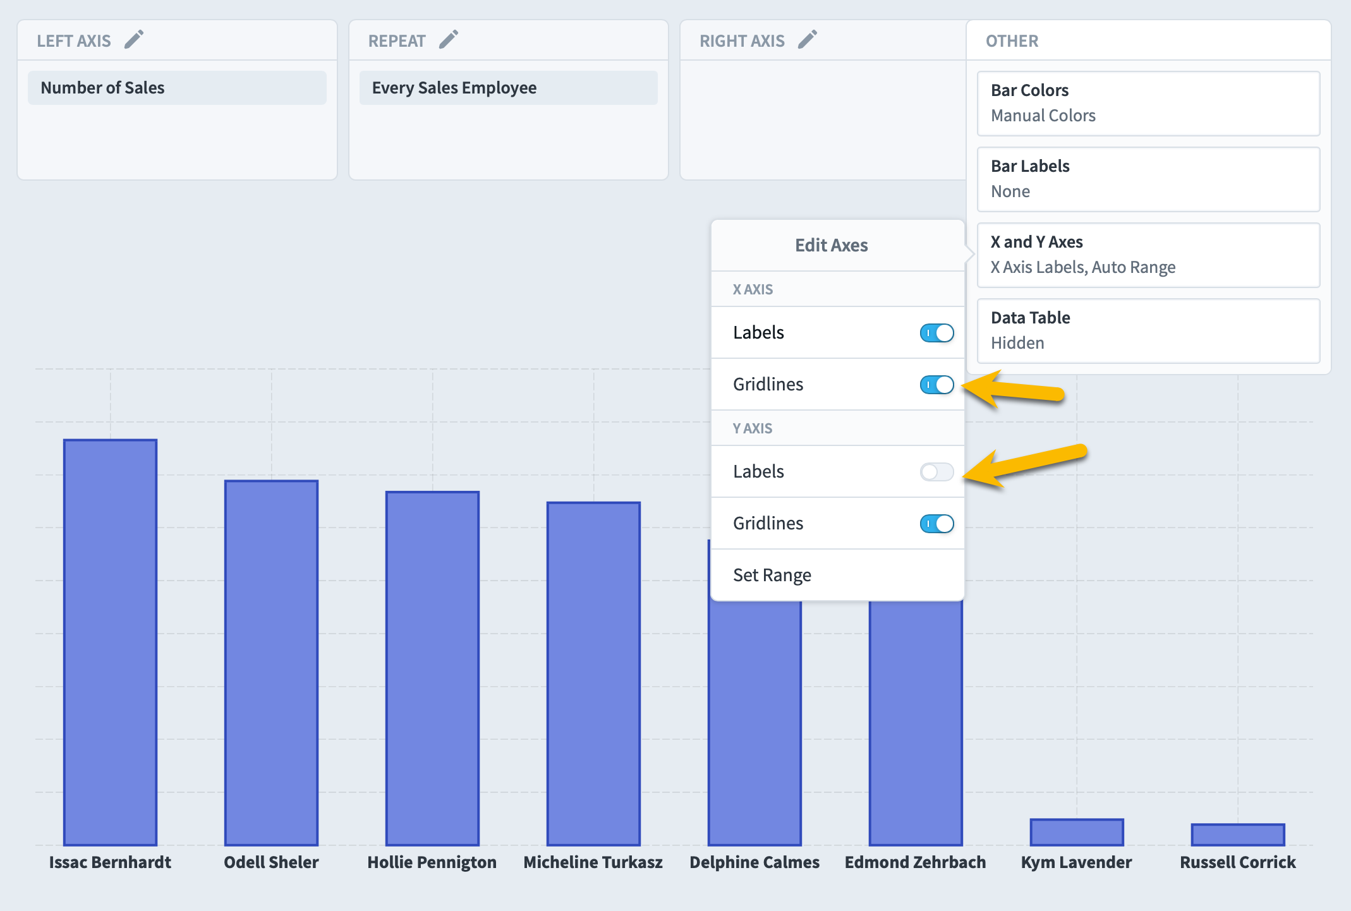
Task: Click the Odell Sheler bar
Action: click(x=272, y=663)
